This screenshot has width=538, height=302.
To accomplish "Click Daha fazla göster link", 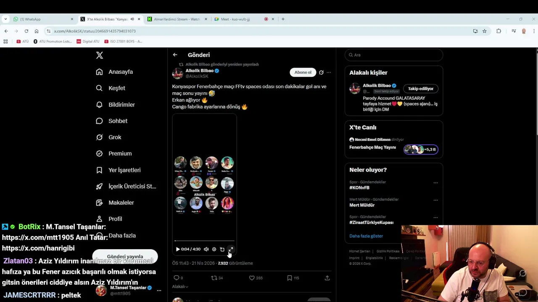I will pos(366,236).
